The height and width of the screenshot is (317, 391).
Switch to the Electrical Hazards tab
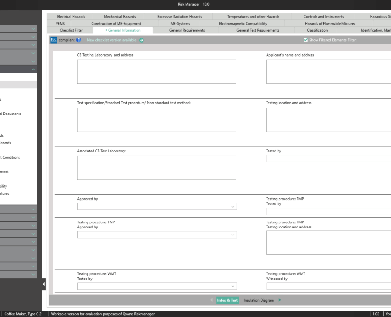pyautogui.click(x=71, y=17)
